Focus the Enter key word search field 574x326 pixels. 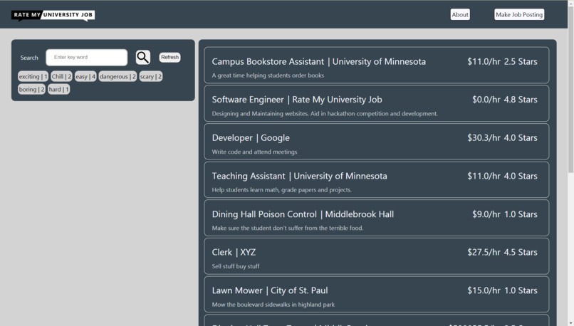[87, 58]
